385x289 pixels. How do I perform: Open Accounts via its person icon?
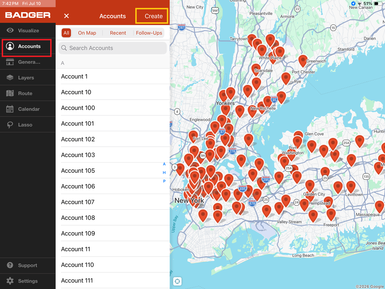coord(10,46)
